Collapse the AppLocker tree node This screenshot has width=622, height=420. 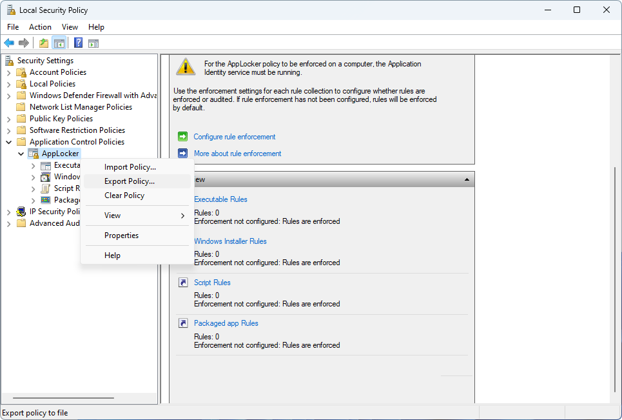coord(21,154)
